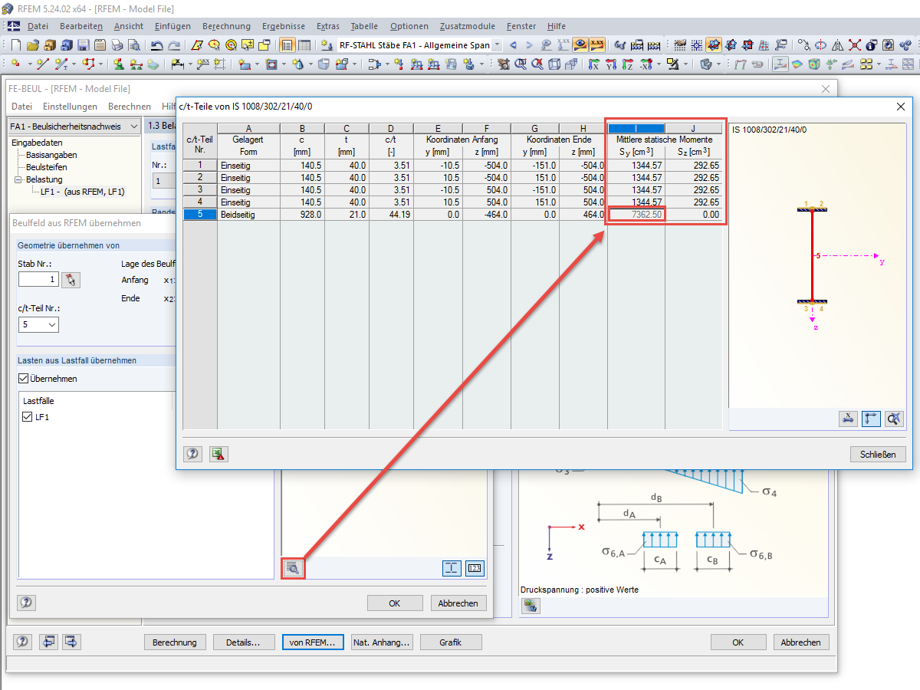The height and width of the screenshot is (690, 920).
Task: Click the new node icon in second toolbar
Action: (x=15, y=64)
